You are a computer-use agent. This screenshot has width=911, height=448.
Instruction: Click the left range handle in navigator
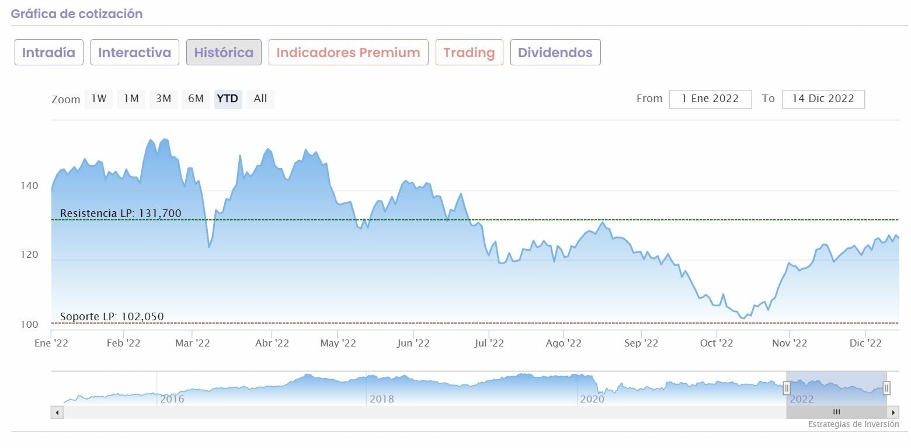(787, 388)
